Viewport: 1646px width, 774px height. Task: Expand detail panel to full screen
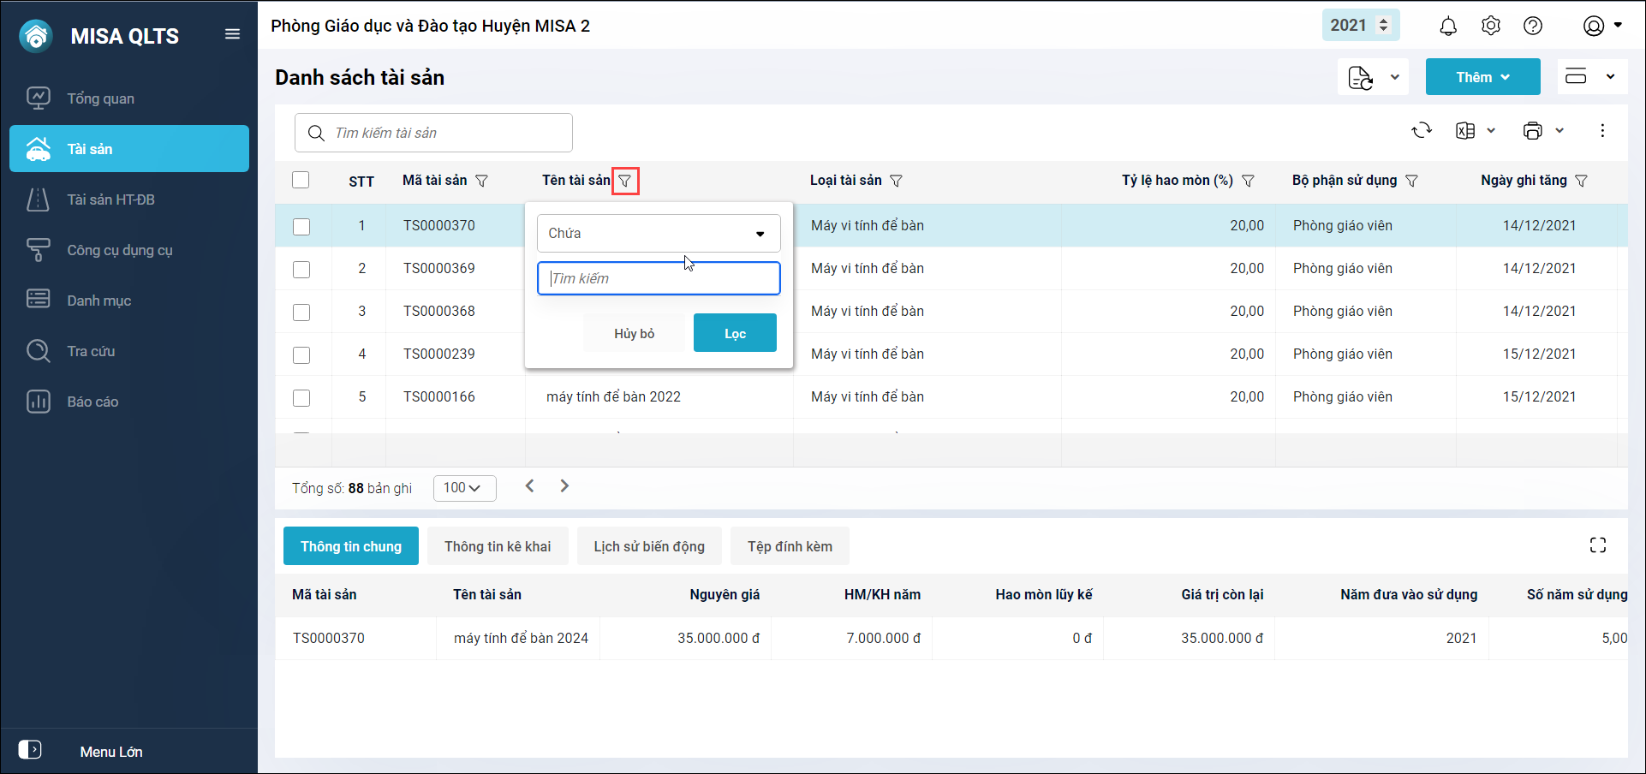(x=1597, y=545)
